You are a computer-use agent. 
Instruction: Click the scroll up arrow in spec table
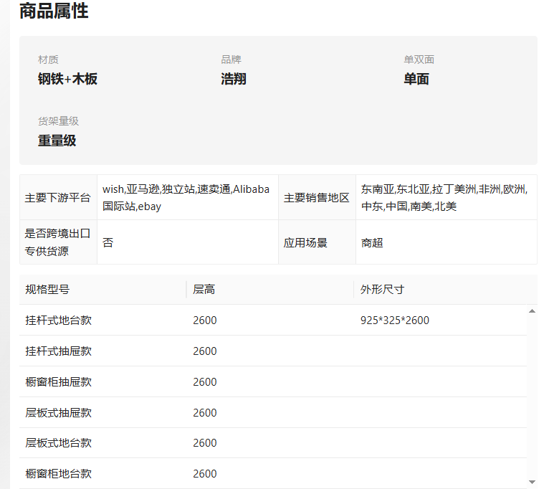pos(532,311)
